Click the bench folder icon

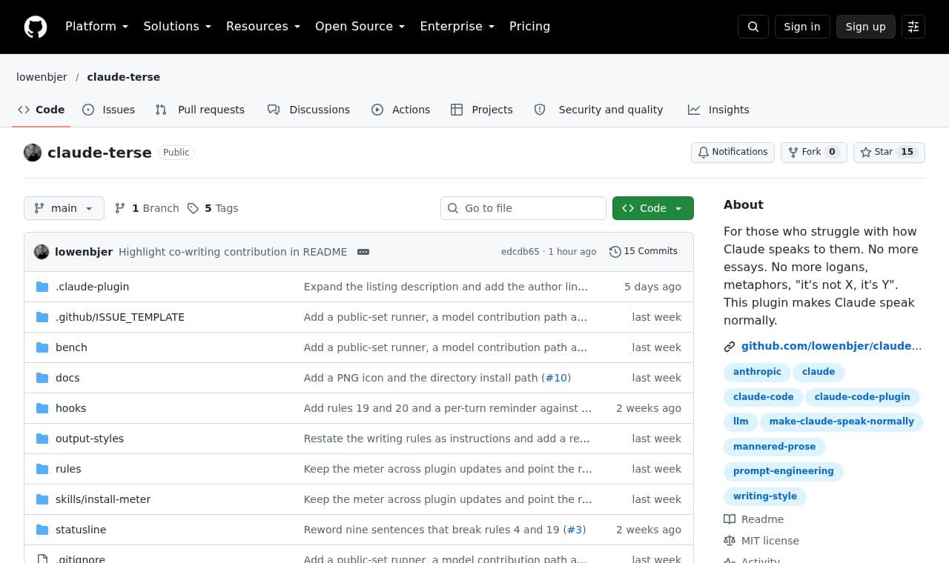[x=42, y=347]
